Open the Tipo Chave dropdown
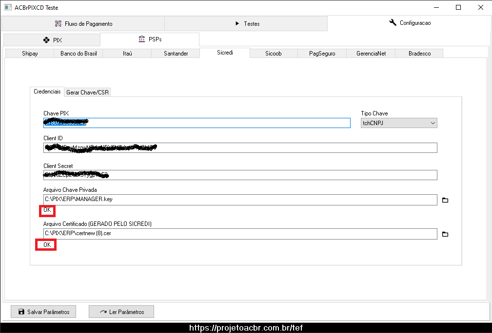 coord(399,123)
